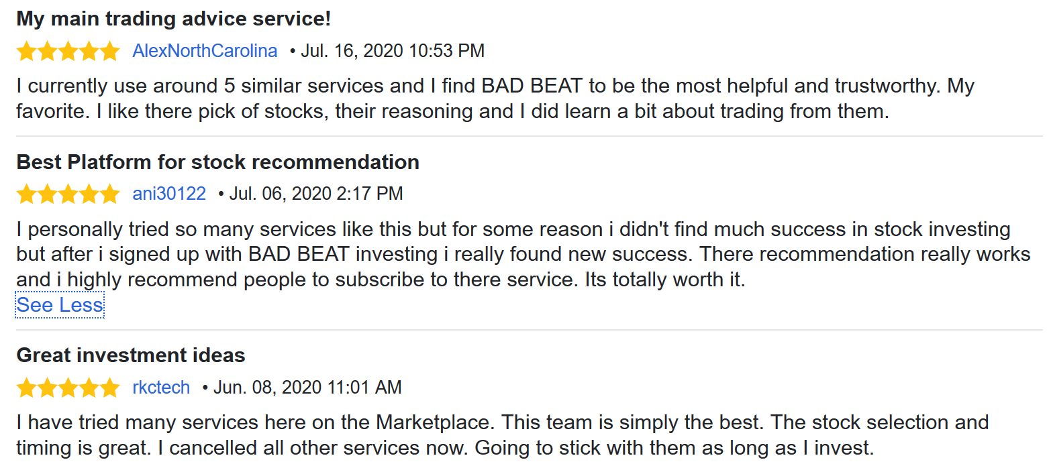The image size is (1049, 464).
Task: Click the fifth star in rkctech's rating
Action: coord(110,388)
